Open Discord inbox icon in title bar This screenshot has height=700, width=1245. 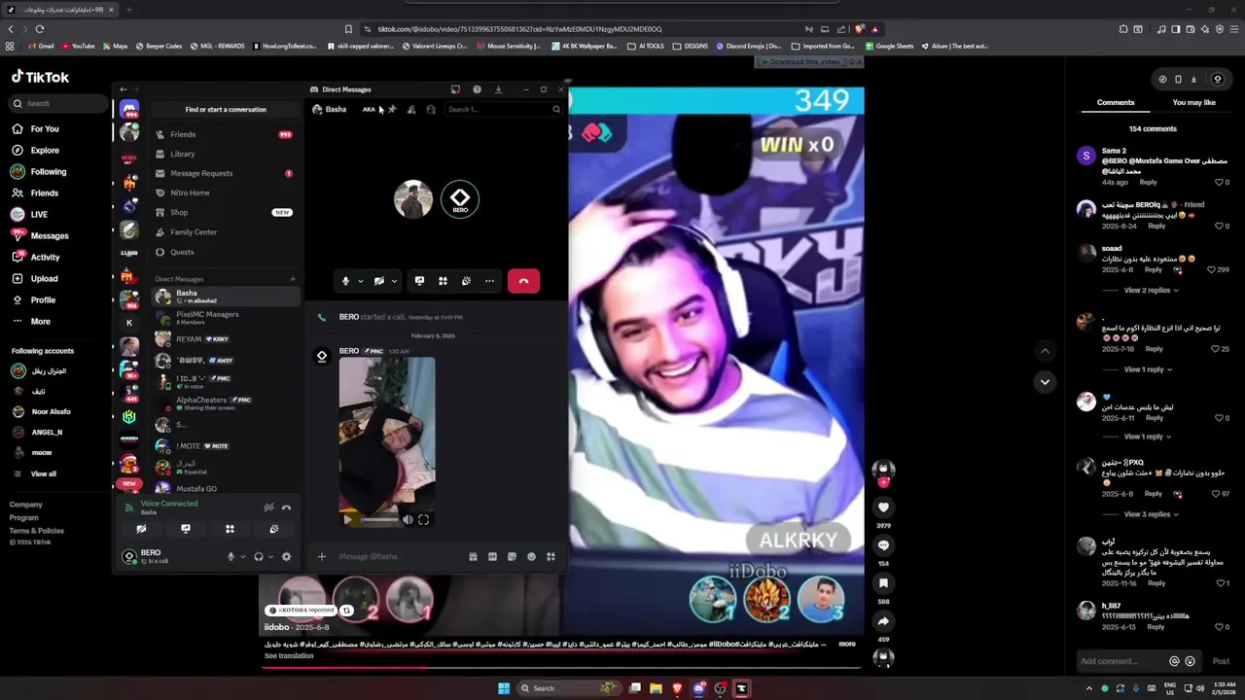coord(455,89)
